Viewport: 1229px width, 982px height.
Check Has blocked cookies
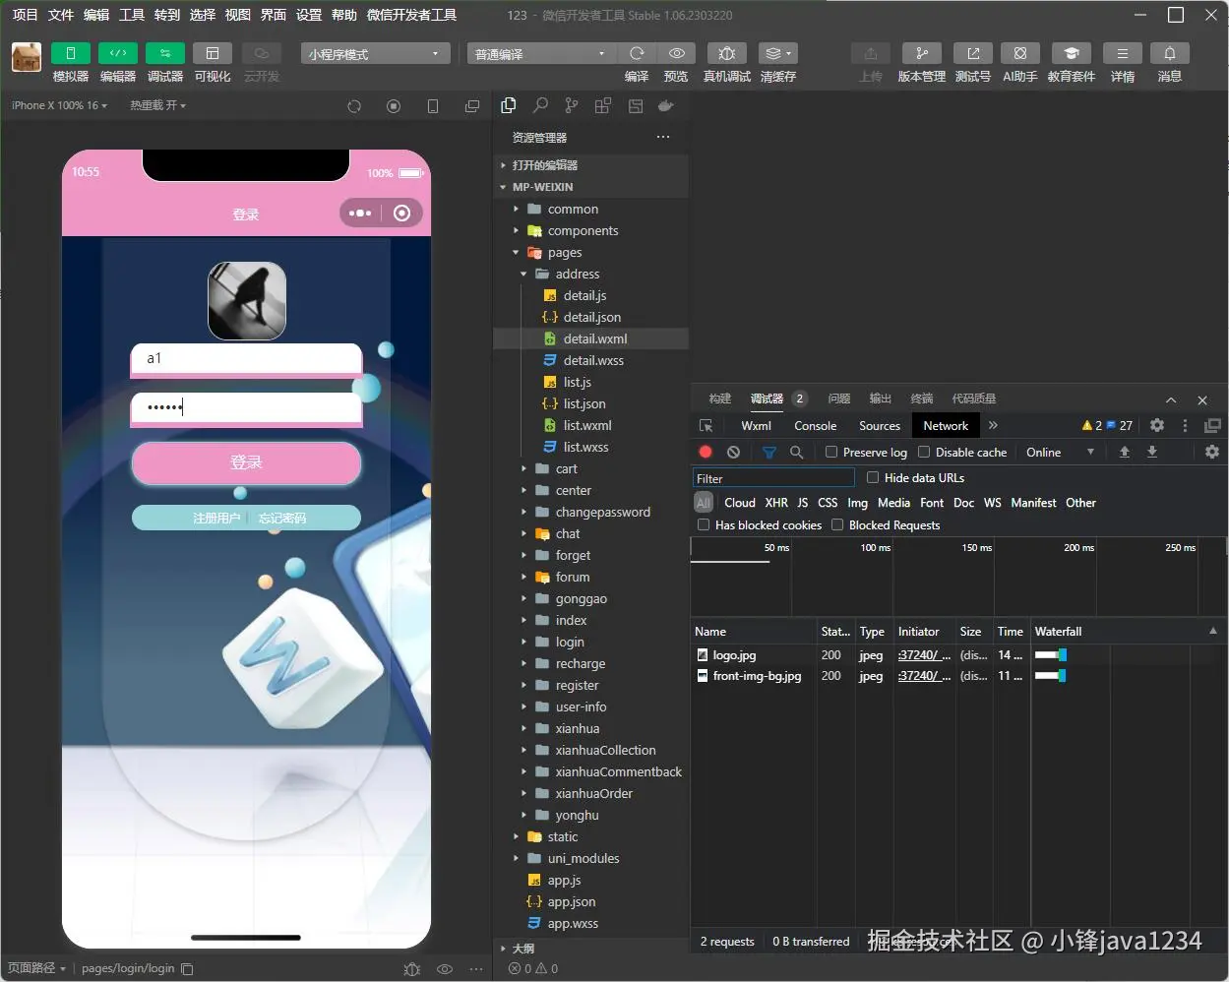704,524
